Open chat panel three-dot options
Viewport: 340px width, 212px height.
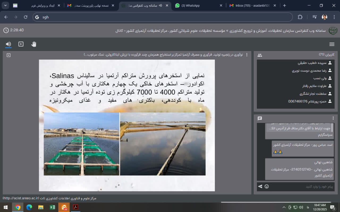click(333, 118)
